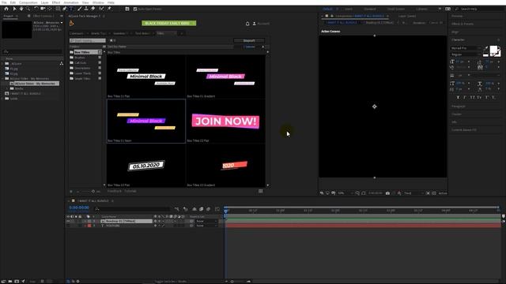Toggle Auto-Open Panels checkbox
The image size is (506, 284).
(x=135, y=9)
